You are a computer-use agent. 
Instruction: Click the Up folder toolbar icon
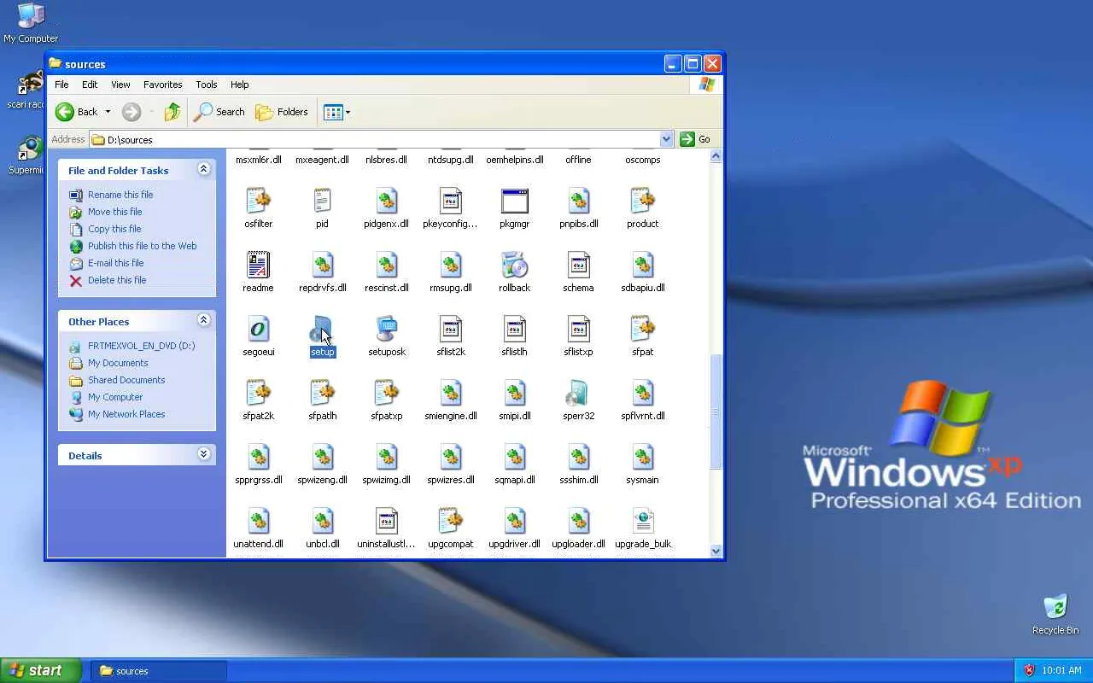[172, 112]
